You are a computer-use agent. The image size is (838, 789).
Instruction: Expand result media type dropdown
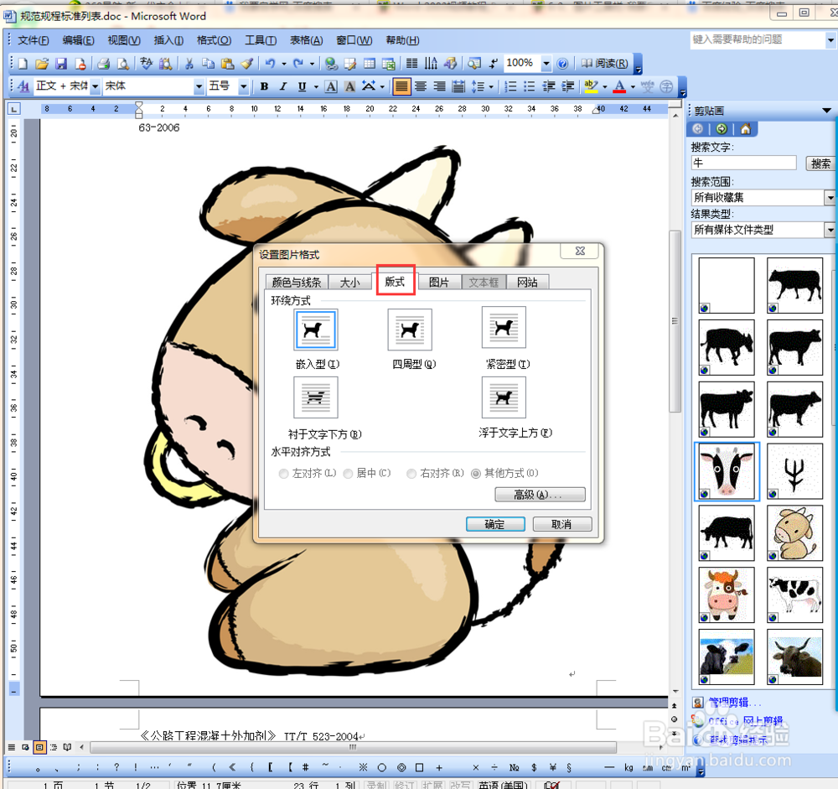[830, 230]
